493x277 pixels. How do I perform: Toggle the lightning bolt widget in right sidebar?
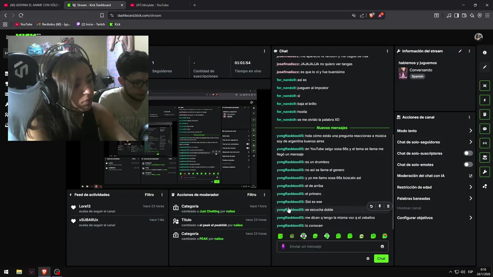tap(485, 100)
